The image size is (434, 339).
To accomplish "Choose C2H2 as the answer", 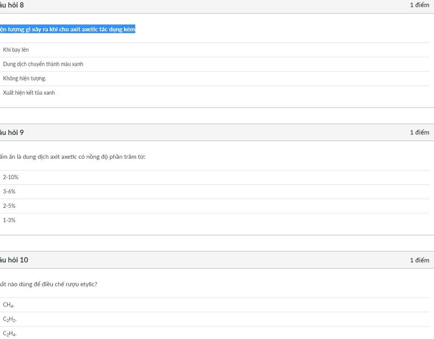I will (x=10, y=319).
